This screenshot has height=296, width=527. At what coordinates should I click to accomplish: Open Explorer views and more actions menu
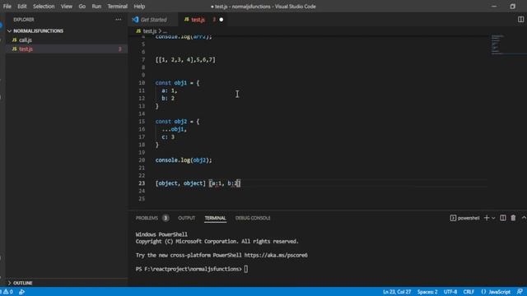click(119, 20)
